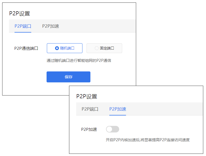Click the P2P设置 heading in upper panel
The width and height of the screenshot is (206, 156).
pyautogui.click(x=19, y=13)
